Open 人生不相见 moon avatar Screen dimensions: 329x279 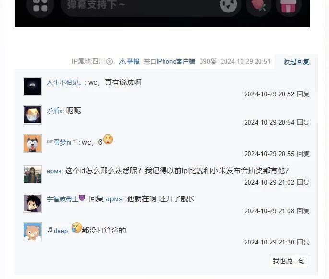(32, 87)
